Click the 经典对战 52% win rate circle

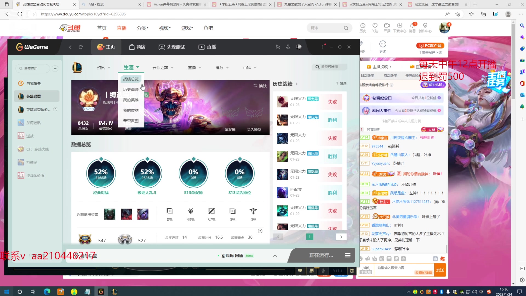point(101,174)
